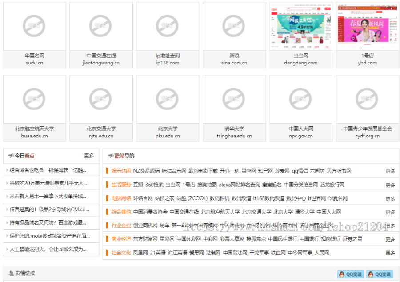Open the 易车 link
This screenshot has height=282, width=400.
coord(164,225)
